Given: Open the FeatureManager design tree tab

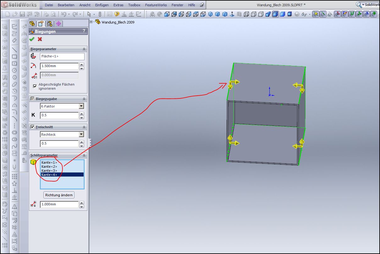Looking at the screenshot, I should click(33, 24).
